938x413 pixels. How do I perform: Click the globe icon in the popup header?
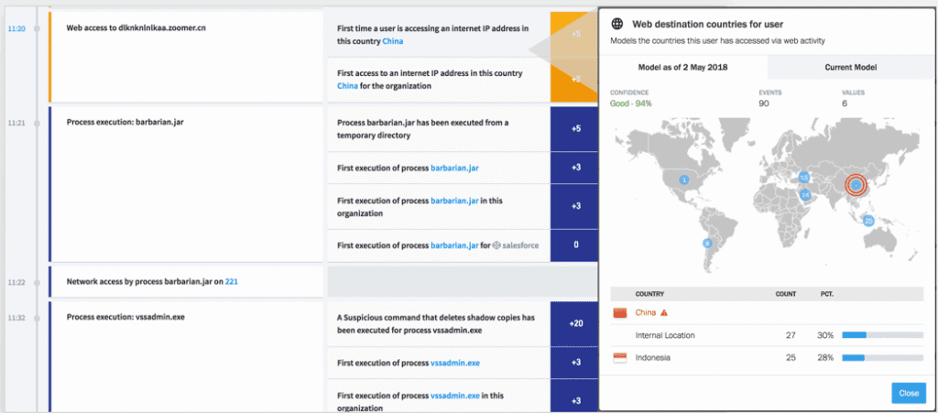click(618, 23)
